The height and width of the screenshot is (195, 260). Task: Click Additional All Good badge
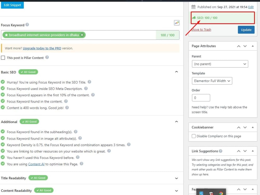click(x=29, y=121)
